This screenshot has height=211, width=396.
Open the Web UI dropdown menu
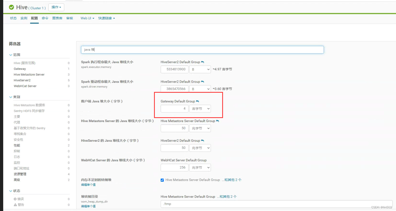coord(87,18)
